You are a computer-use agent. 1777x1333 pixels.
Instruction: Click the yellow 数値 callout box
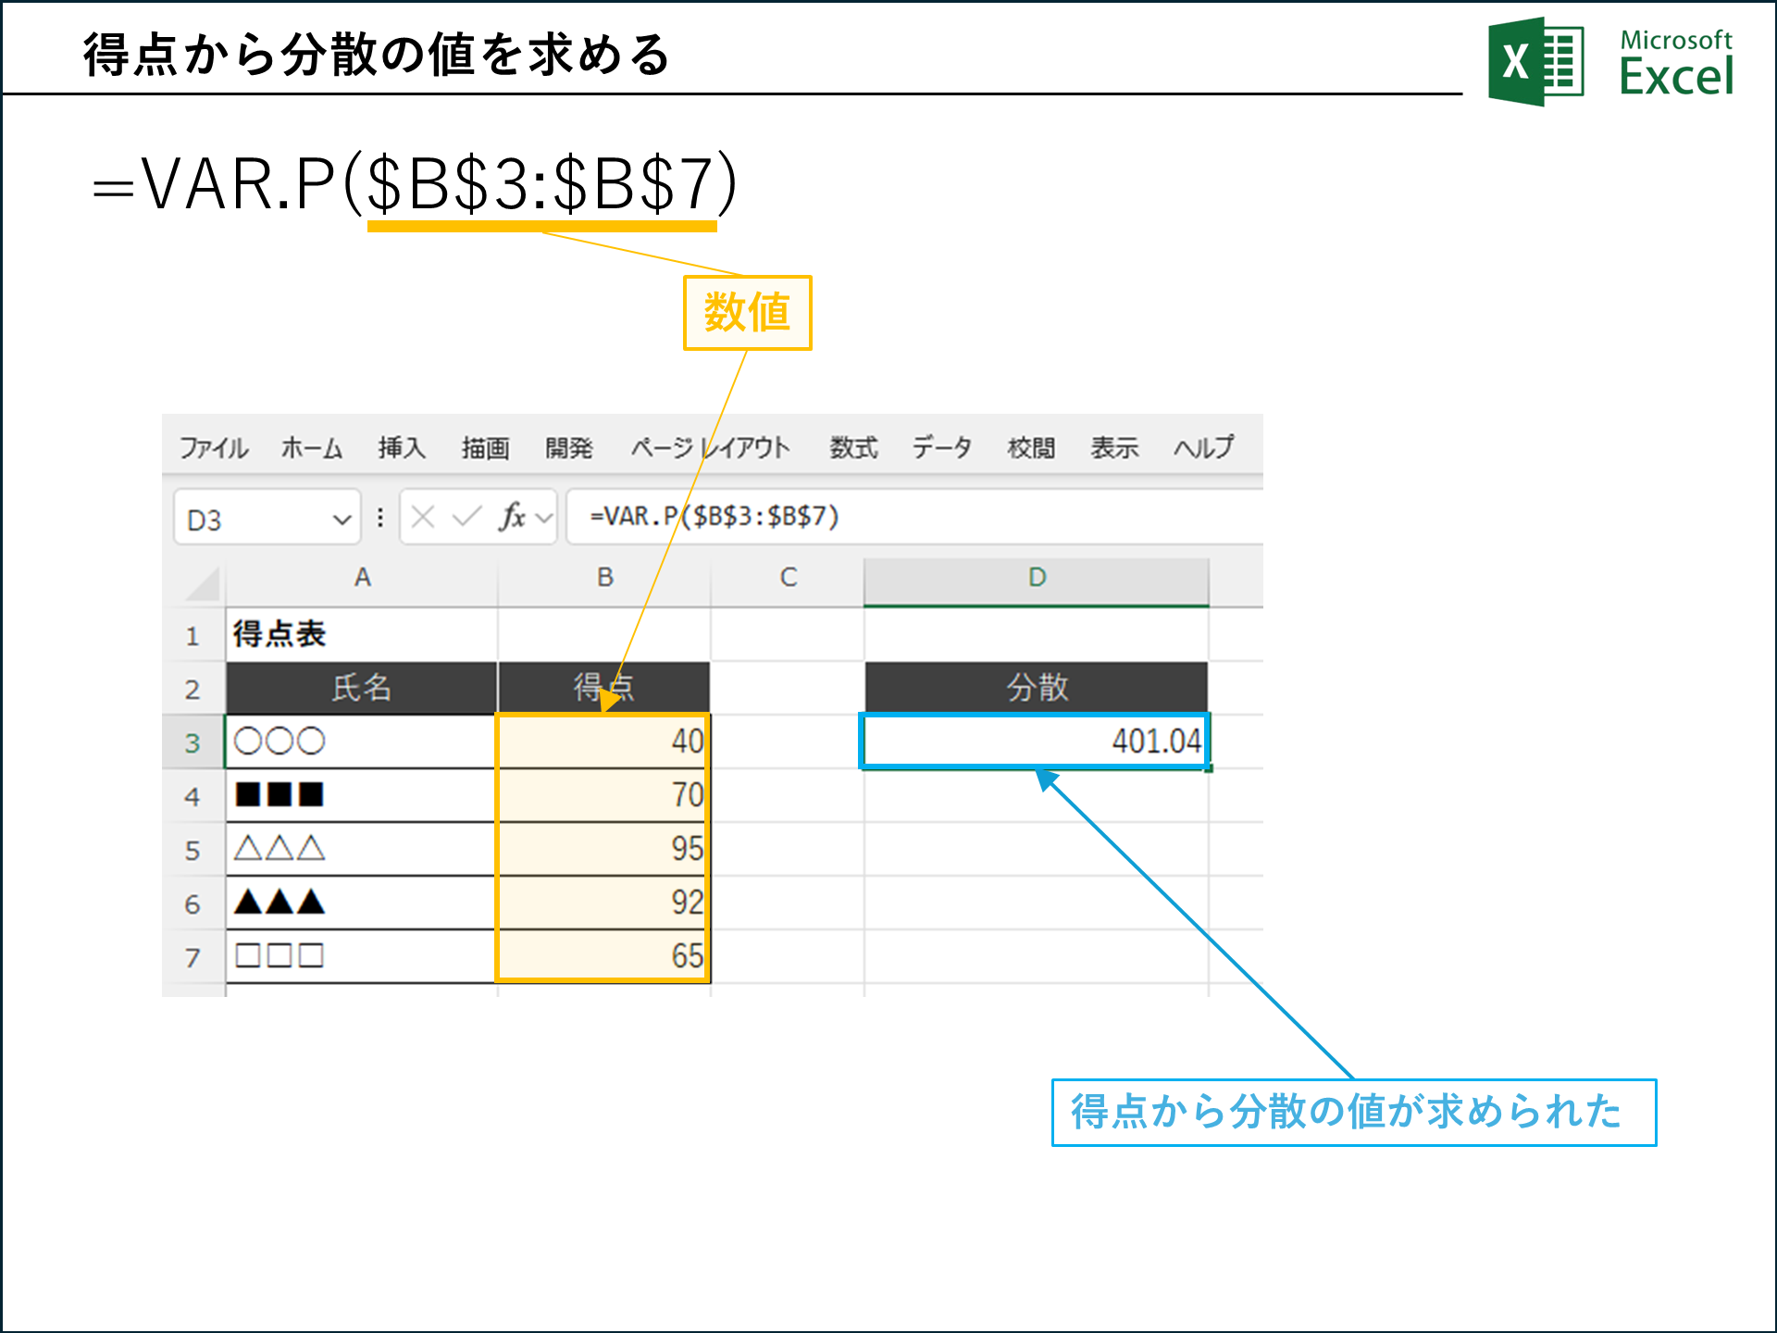click(746, 313)
